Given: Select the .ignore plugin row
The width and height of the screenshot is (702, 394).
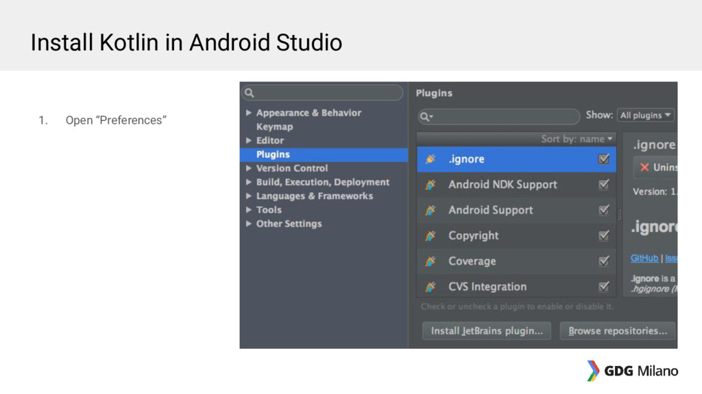Looking at the screenshot, I should pos(517,159).
